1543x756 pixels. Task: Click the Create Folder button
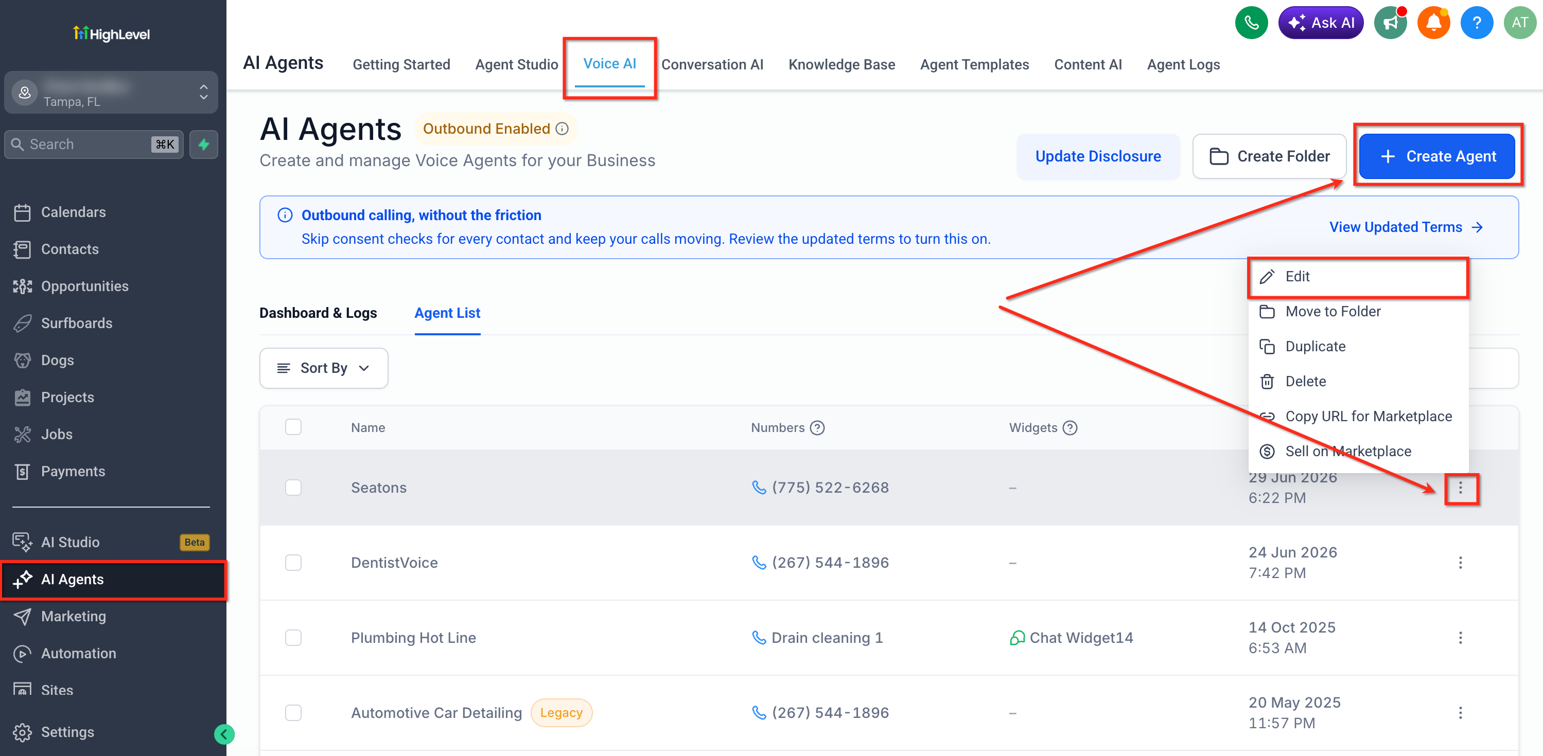point(1269,156)
